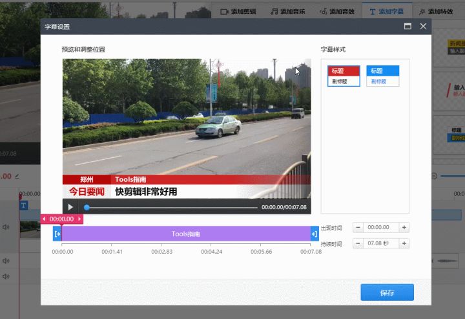Open the 添加特效 tab in main window
This screenshot has height=319, width=465.
(436, 12)
